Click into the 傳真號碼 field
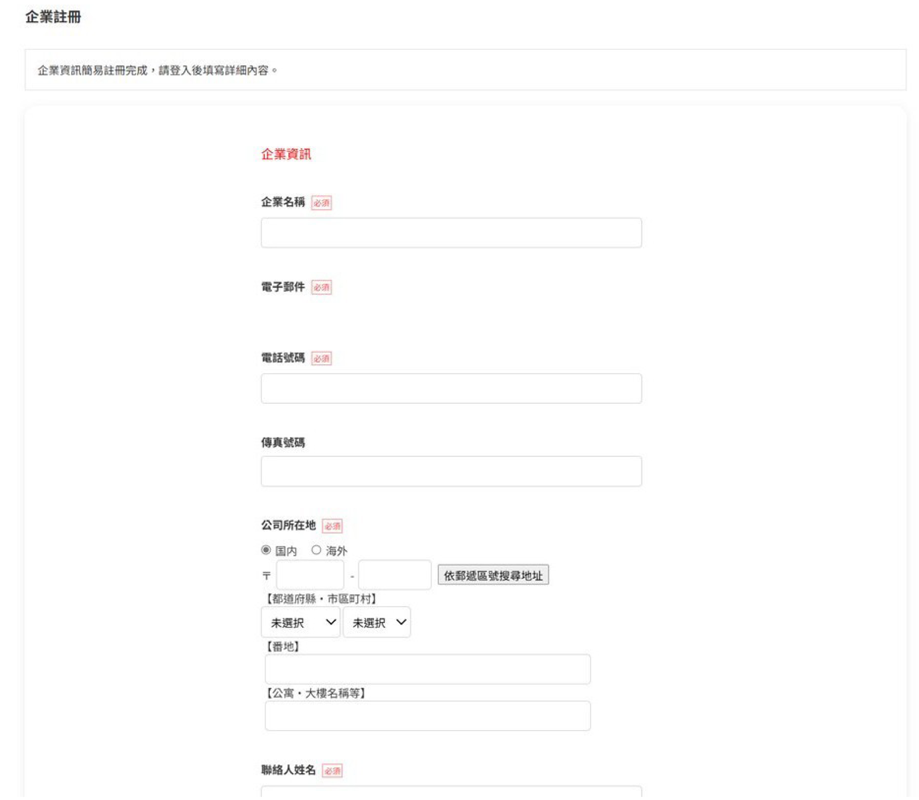 (x=451, y=471)
